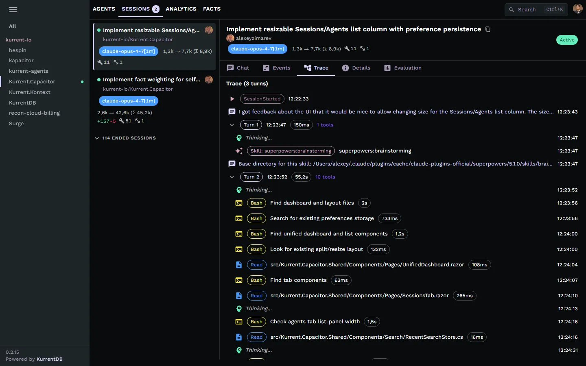Image resolution: width=586 pixels, height=366 pixels.
Task: Click the terminal icon for 'Search for existing preferences storage'
Action: coord(239,218)
